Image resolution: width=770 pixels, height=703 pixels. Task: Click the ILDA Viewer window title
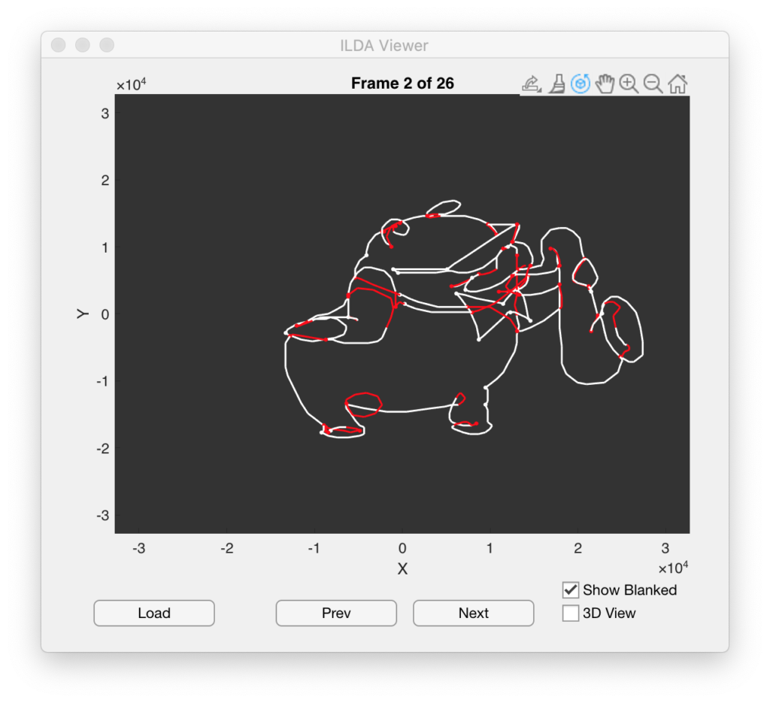click(x=384, y=45)
